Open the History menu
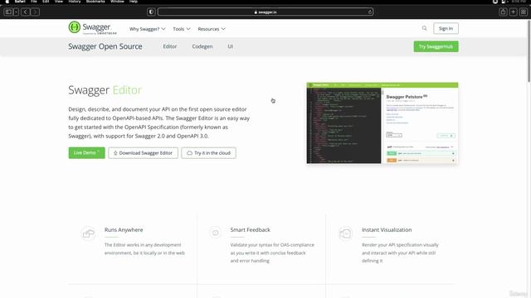The height and width of the screenshot is (298, 531). (75, 2)
